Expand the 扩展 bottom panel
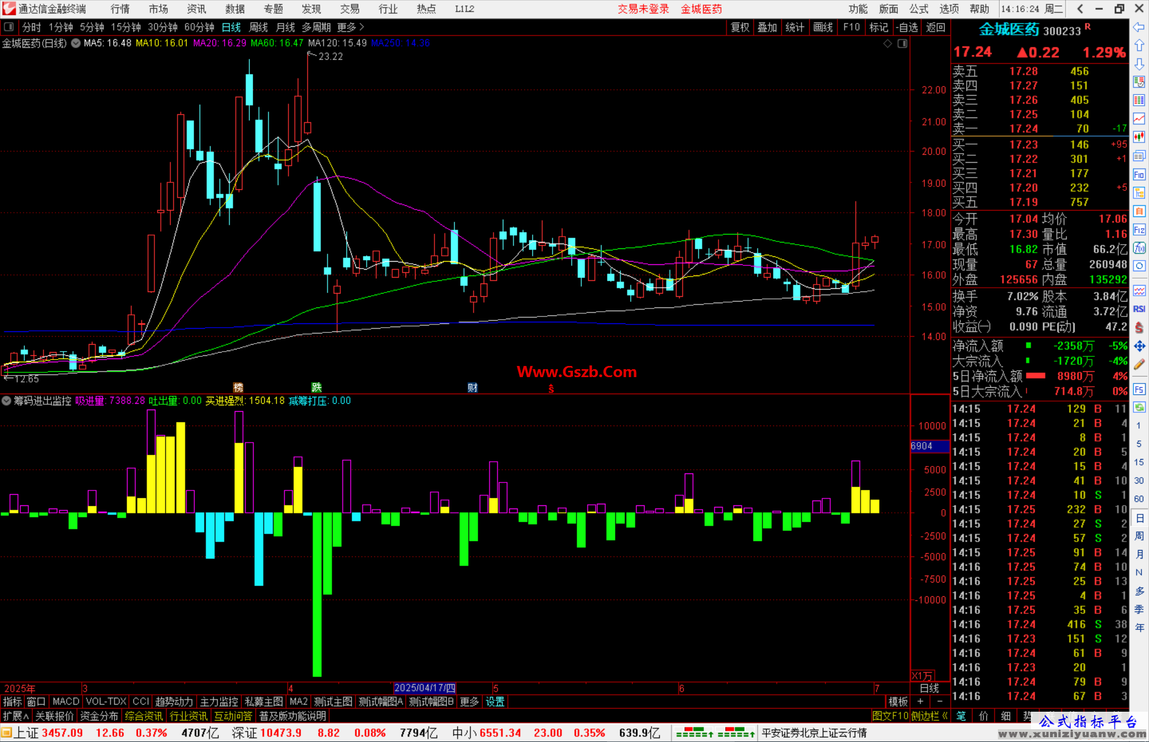The height and width of the screenshot is (742, 1149). pos(16,716)
